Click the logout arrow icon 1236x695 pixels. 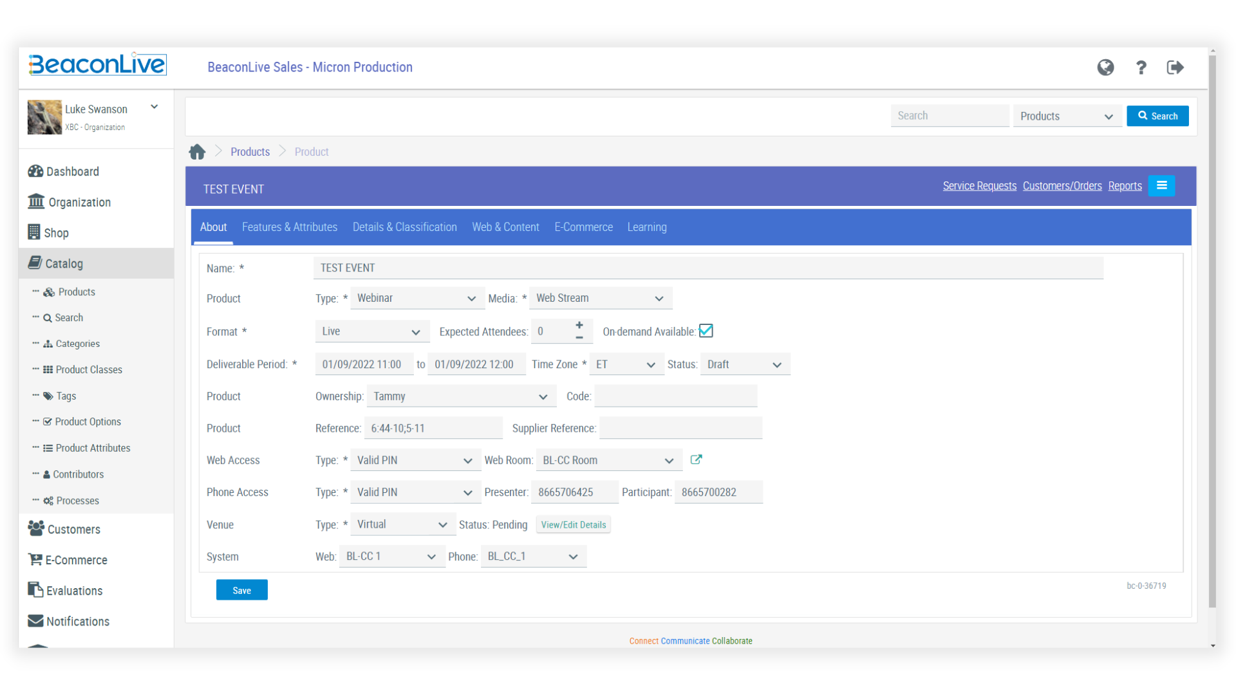coord(1175,67)
